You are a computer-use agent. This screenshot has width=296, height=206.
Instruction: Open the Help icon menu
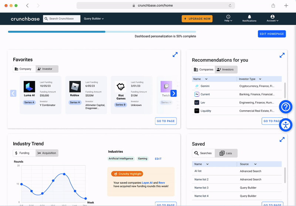coord(228,18)
